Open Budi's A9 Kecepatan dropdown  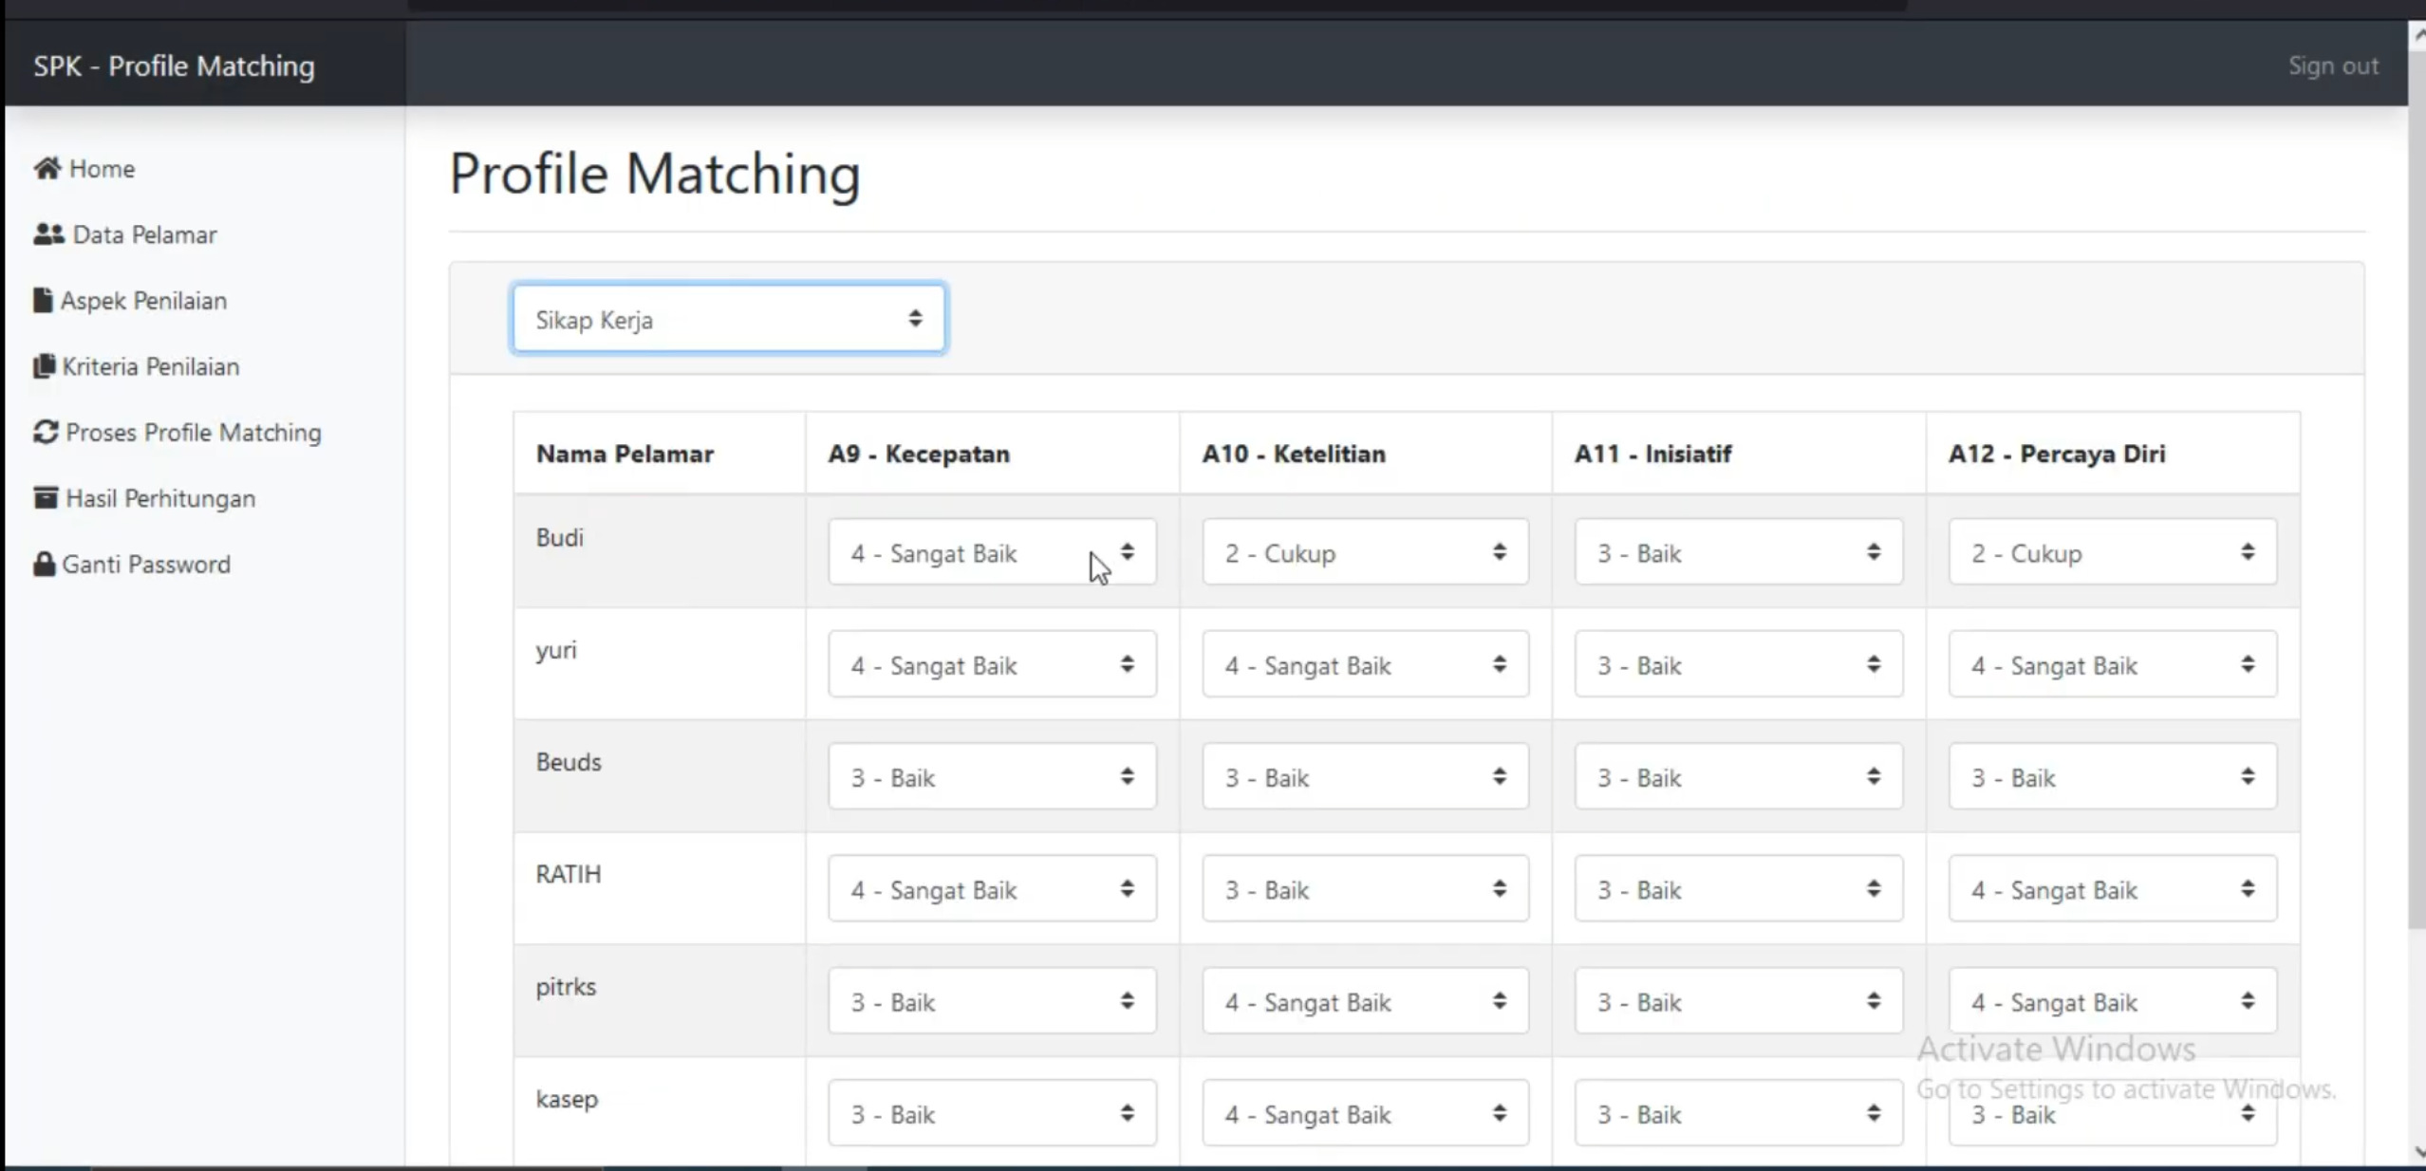[x=992, y=551]
